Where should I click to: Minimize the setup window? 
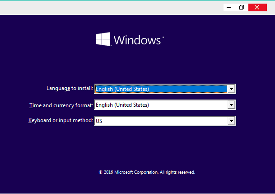pyautogui.click(x=229, y=7)
